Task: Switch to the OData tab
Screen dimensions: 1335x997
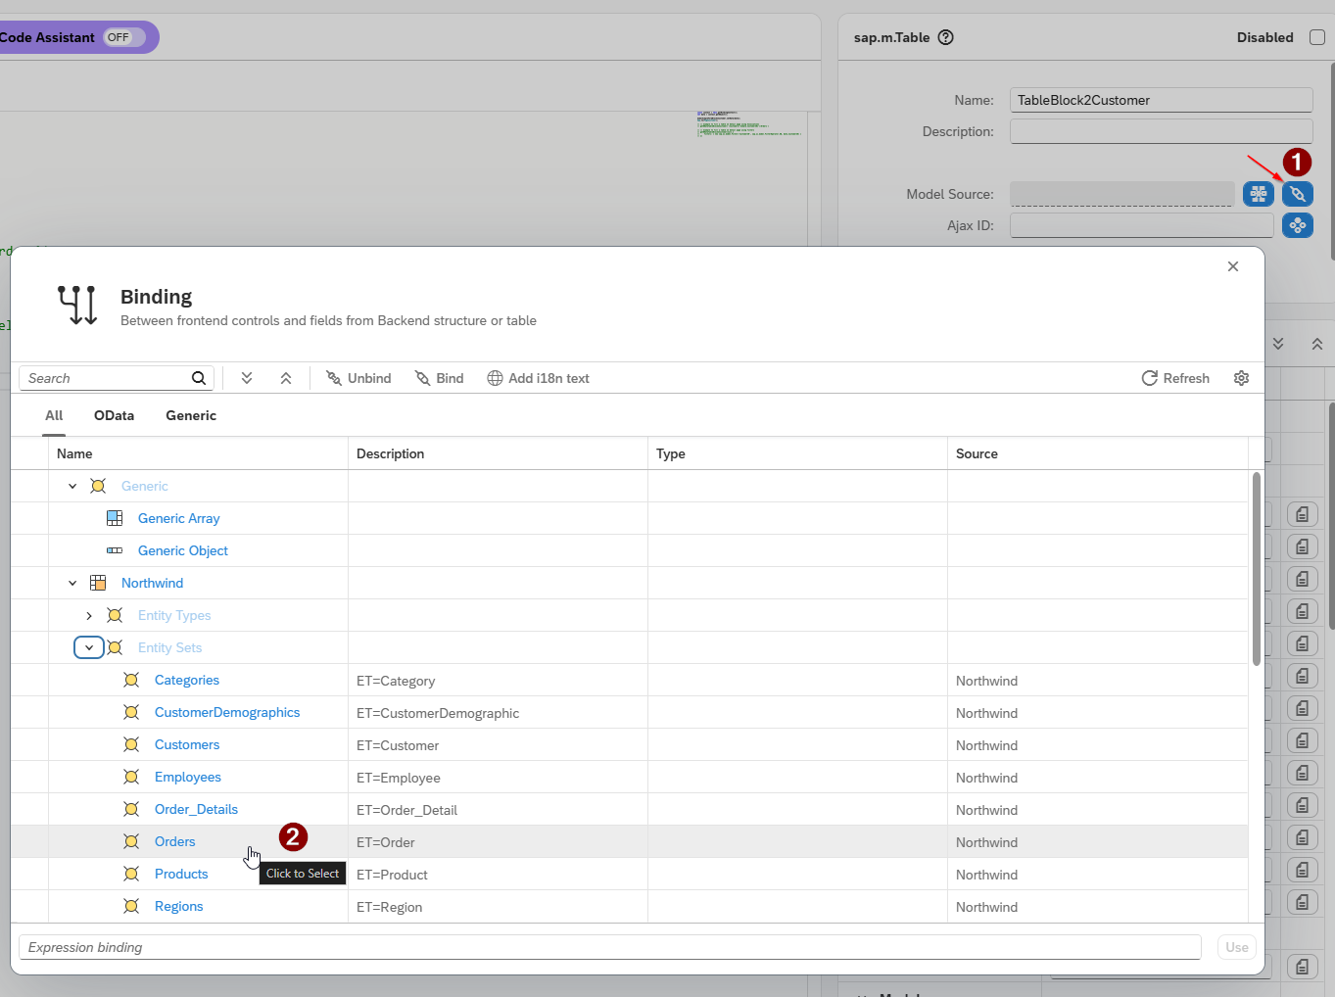Action: [x=114, y=415]
